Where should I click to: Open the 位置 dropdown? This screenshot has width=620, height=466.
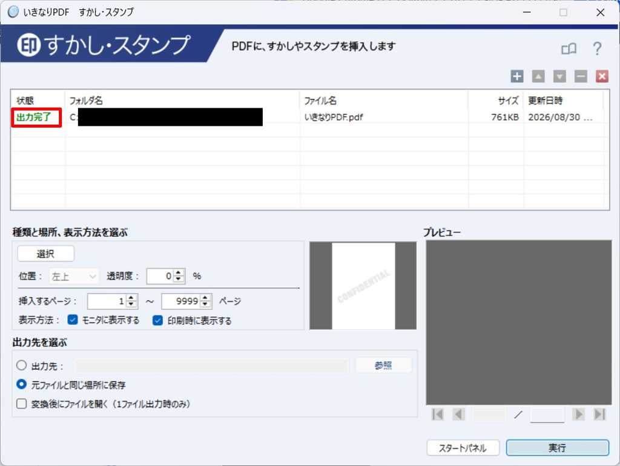tap(74, 277)
